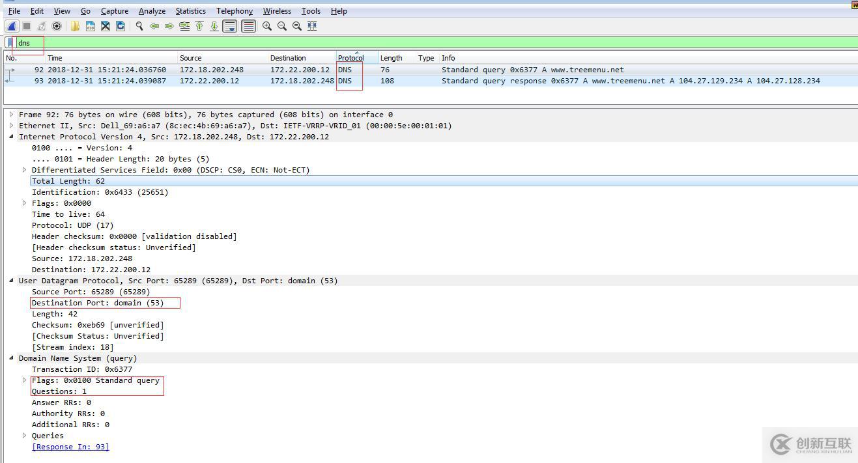The image size is (858, 463).
Task: Open the Go menu
Action: (86, 11)
